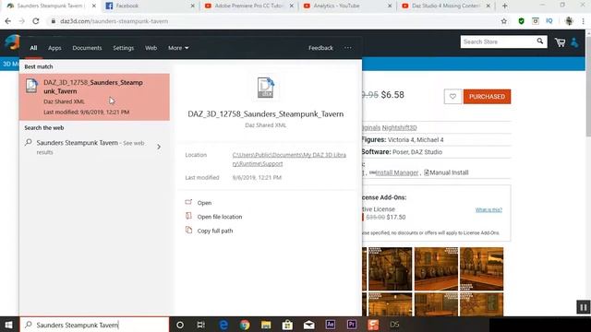The height and width of the screenshot is (332, 591).
Task: Open Mail app from the taskbar
Action: [309, 325]
